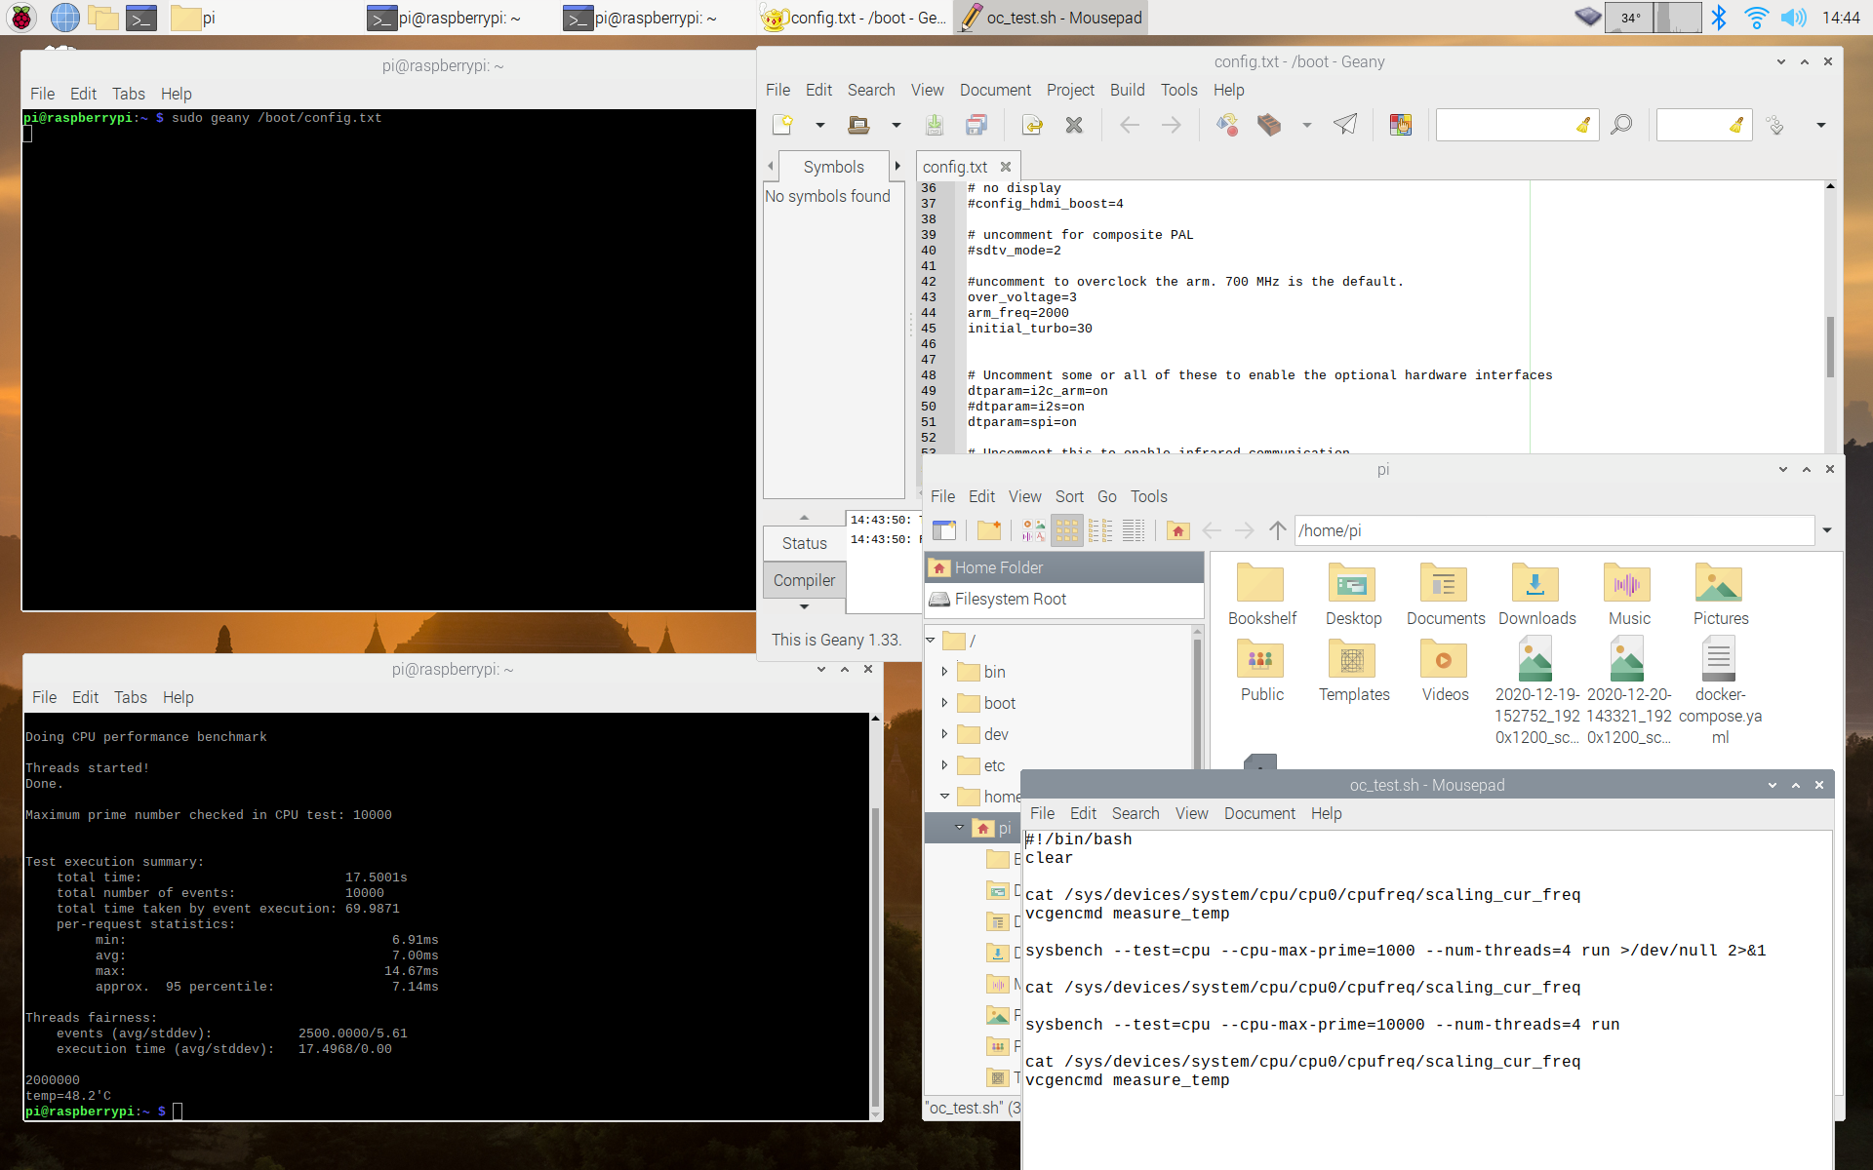Open Mousepad Document menu
Viewport: 1873px width, 1170px height.
1259,813
